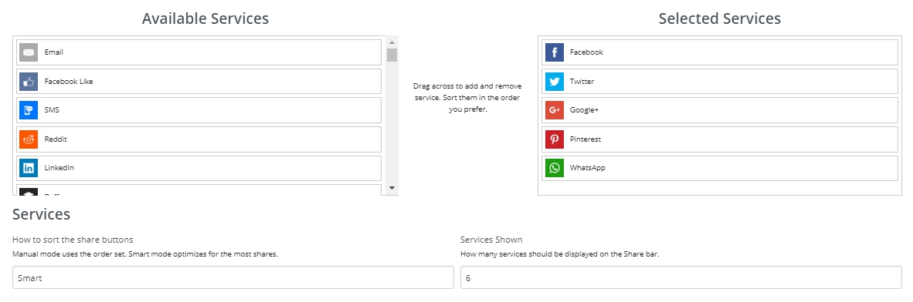Select the Google+ row in Selected Services
Viewport: 913px width, 302px height.
720,109
